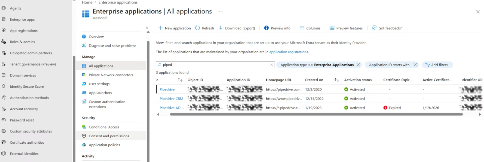
Task: Click the Enterprise applications breadcrumb
Action: [118, 2]
